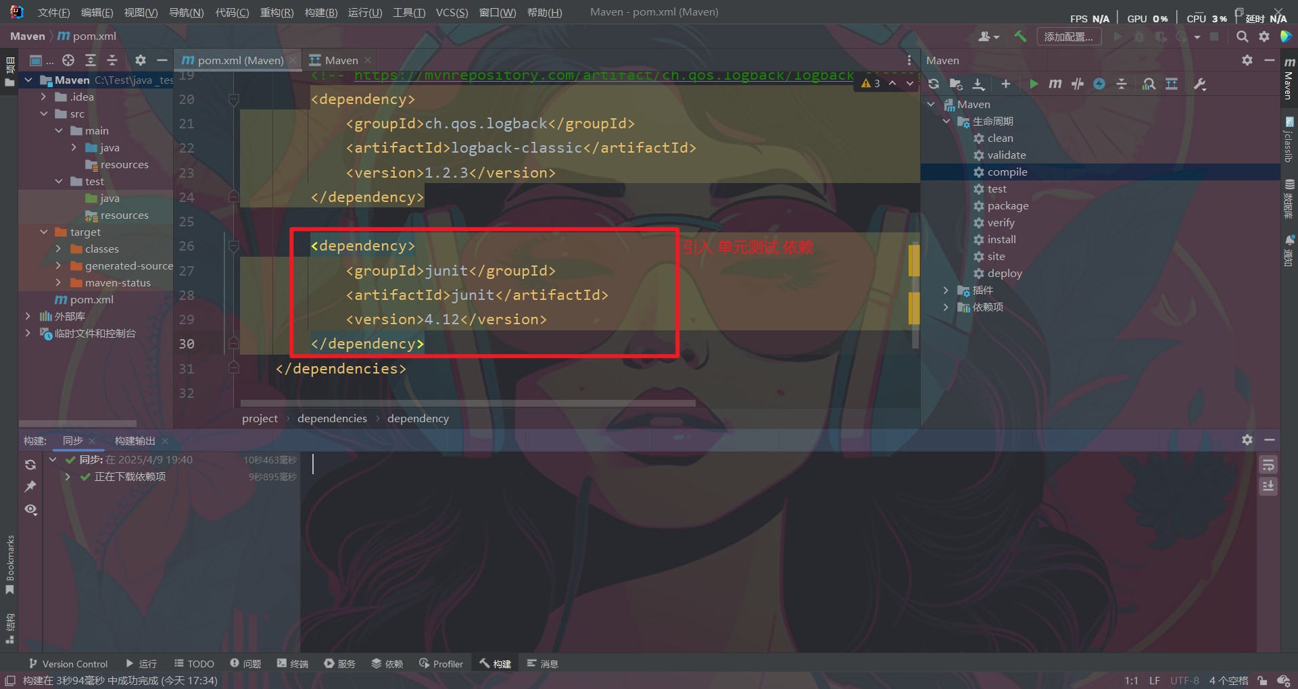Image resolution: width=1298 pixels, height=689 pixels.
Task: Show 3 warnings inspection widget
Action: tap(871, 83)
